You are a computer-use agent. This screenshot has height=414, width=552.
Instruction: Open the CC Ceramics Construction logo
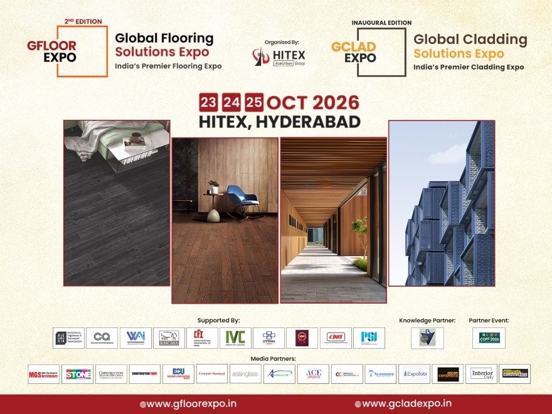347,374
